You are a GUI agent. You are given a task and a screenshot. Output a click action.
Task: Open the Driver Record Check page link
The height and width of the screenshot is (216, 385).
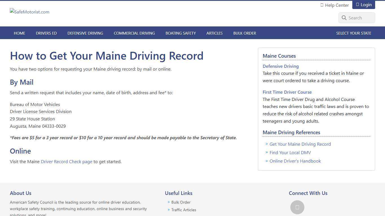click(x=67, y=161)
